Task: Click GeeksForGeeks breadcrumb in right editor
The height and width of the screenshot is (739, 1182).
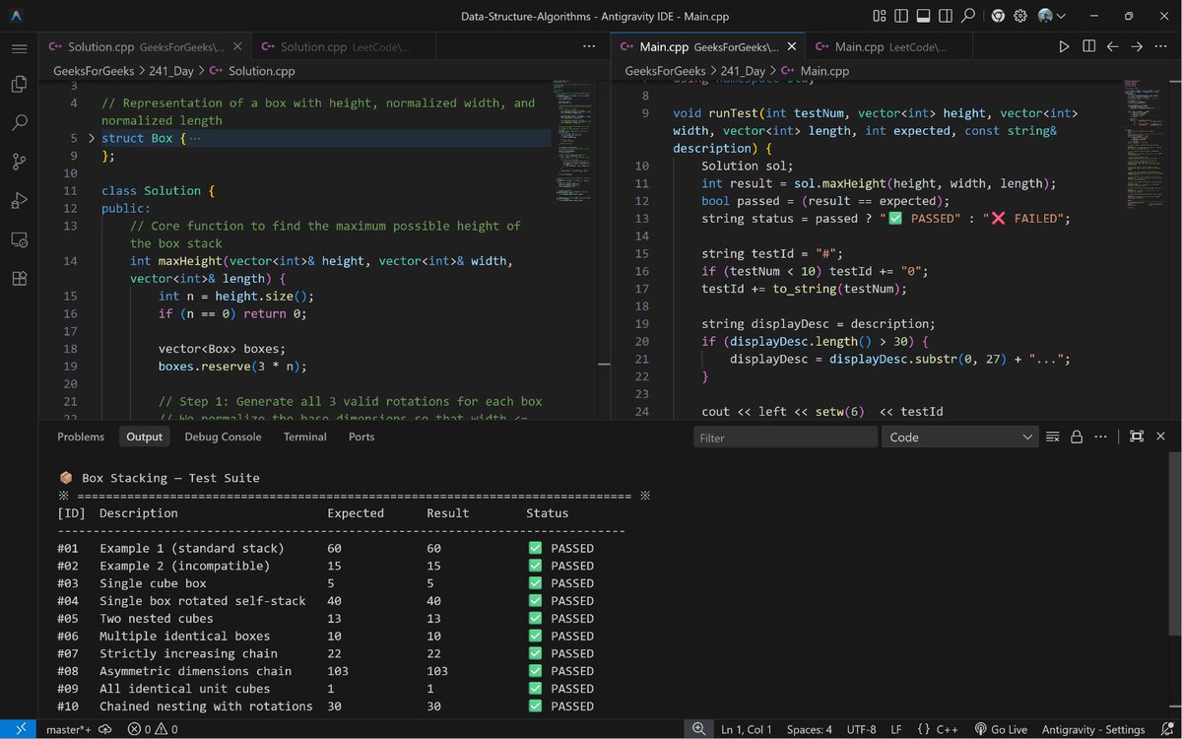Action: [x=667, y=71]
